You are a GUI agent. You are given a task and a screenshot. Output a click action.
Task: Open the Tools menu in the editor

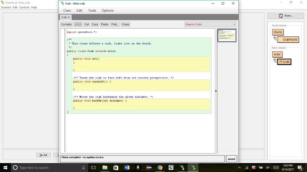click(92, 10)
